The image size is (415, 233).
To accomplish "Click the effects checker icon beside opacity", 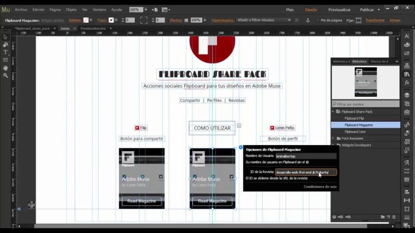I will coord(186,20).
